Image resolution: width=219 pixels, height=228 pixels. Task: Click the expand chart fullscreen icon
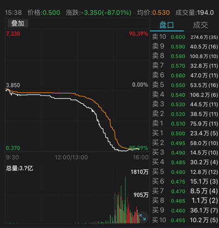tap(143, 217)
